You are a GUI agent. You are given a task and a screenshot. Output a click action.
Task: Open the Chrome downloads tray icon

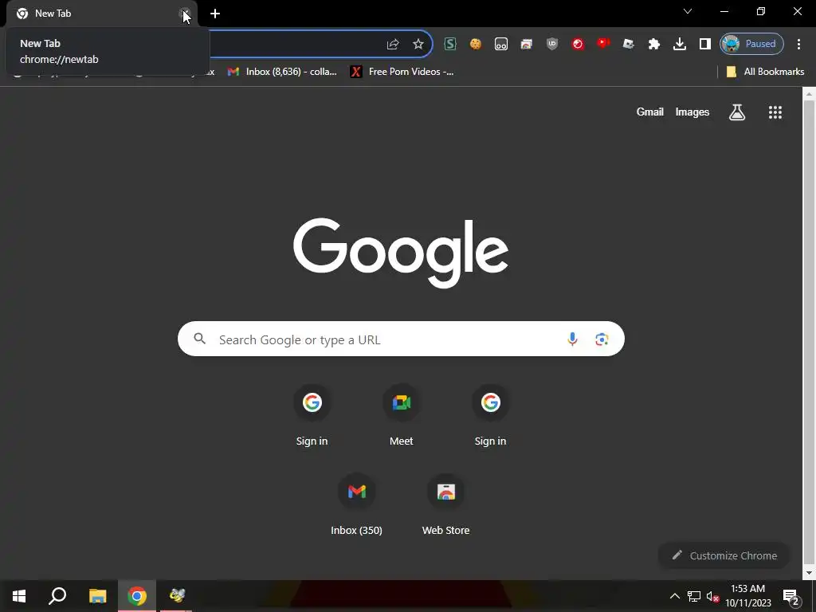point(680,44)
